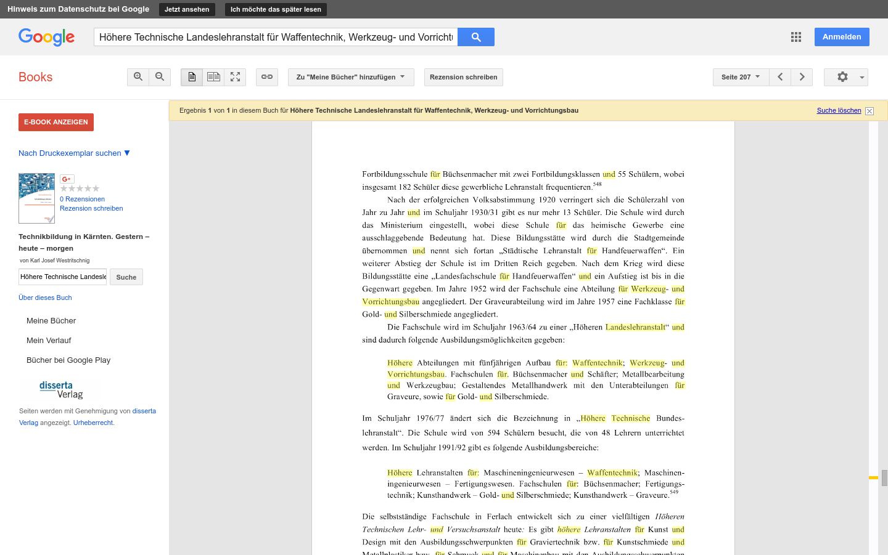The image size is (888, 555).
Task: Click the book title text
Action: [x=84, y=242]
